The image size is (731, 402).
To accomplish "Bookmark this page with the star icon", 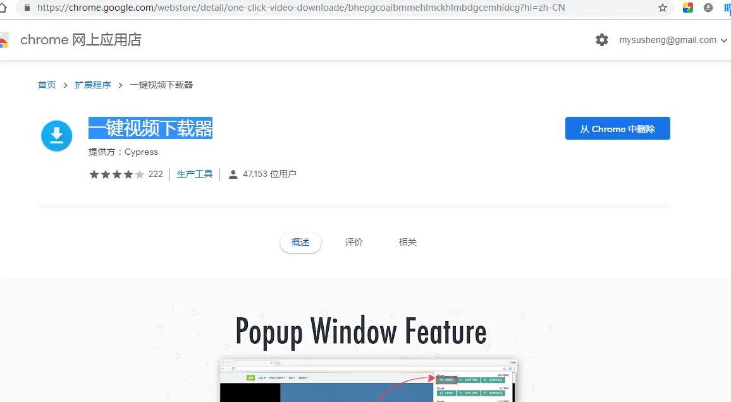I will pyautogui.click(x=663, y=8).
